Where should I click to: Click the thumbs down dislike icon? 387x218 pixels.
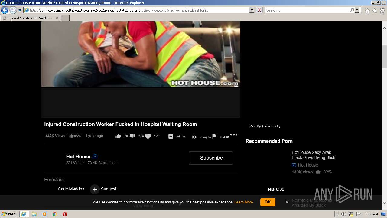[132, 136]
